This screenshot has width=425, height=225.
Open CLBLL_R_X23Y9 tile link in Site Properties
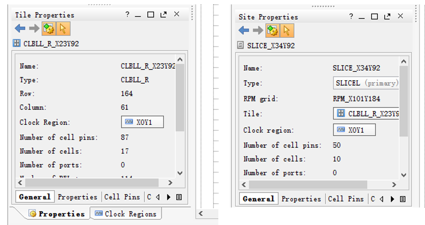(x=366, y=114)
